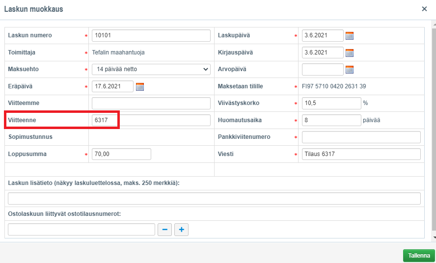Open calendar picker for Arvopäivä
Viewport: 436px width, 263px height.
(x=350, y=70)
